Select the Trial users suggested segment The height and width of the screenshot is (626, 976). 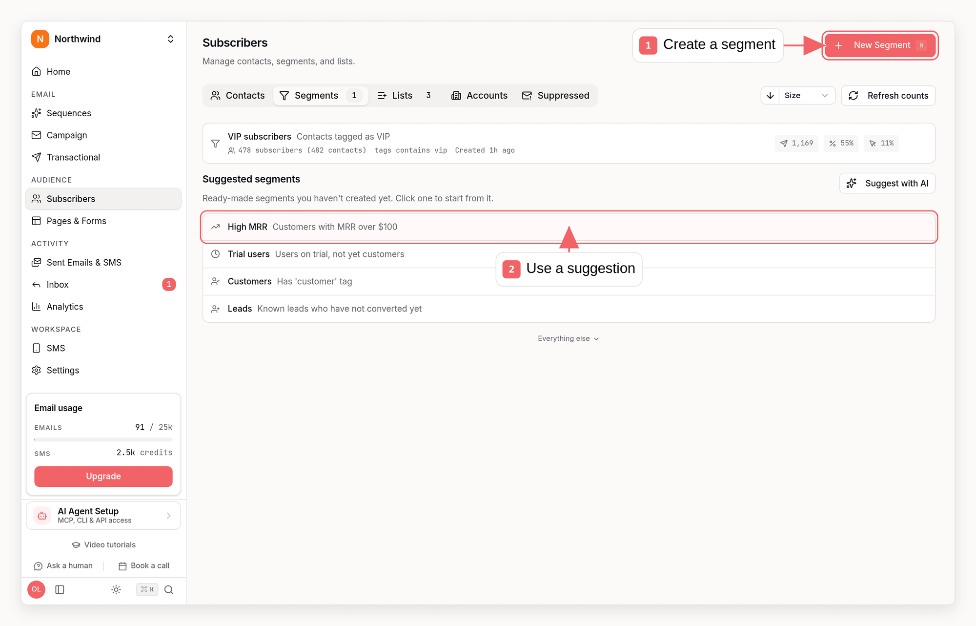click(x=569, y=254)
